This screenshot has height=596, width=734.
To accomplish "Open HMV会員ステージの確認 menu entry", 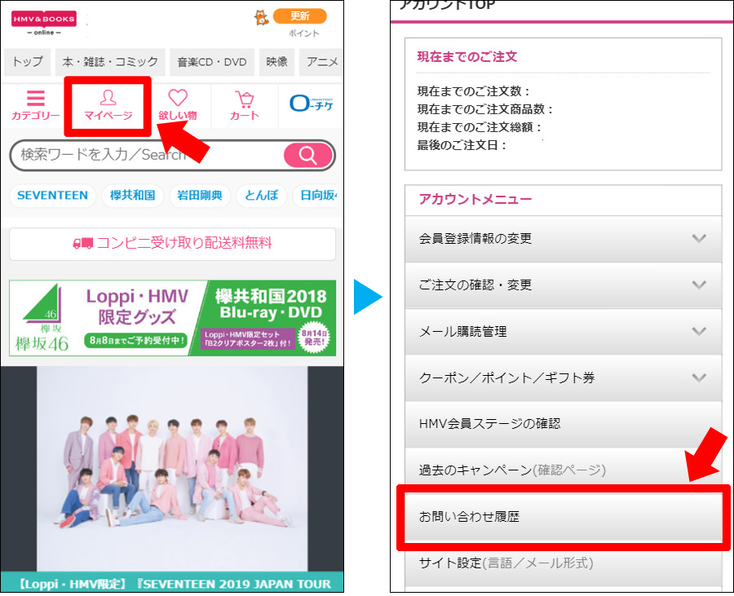I will pos(563,424).
